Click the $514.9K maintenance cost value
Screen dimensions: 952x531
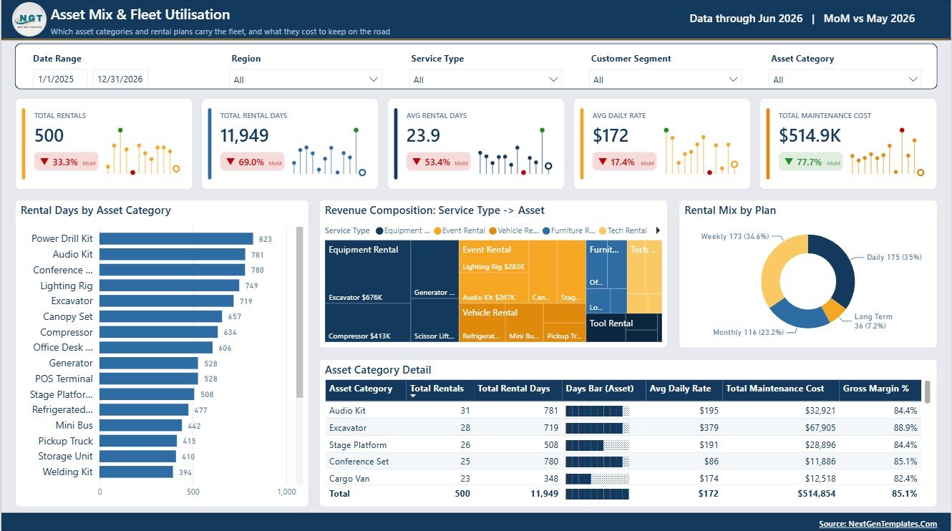pyautogui.click(x=810, y=135)
